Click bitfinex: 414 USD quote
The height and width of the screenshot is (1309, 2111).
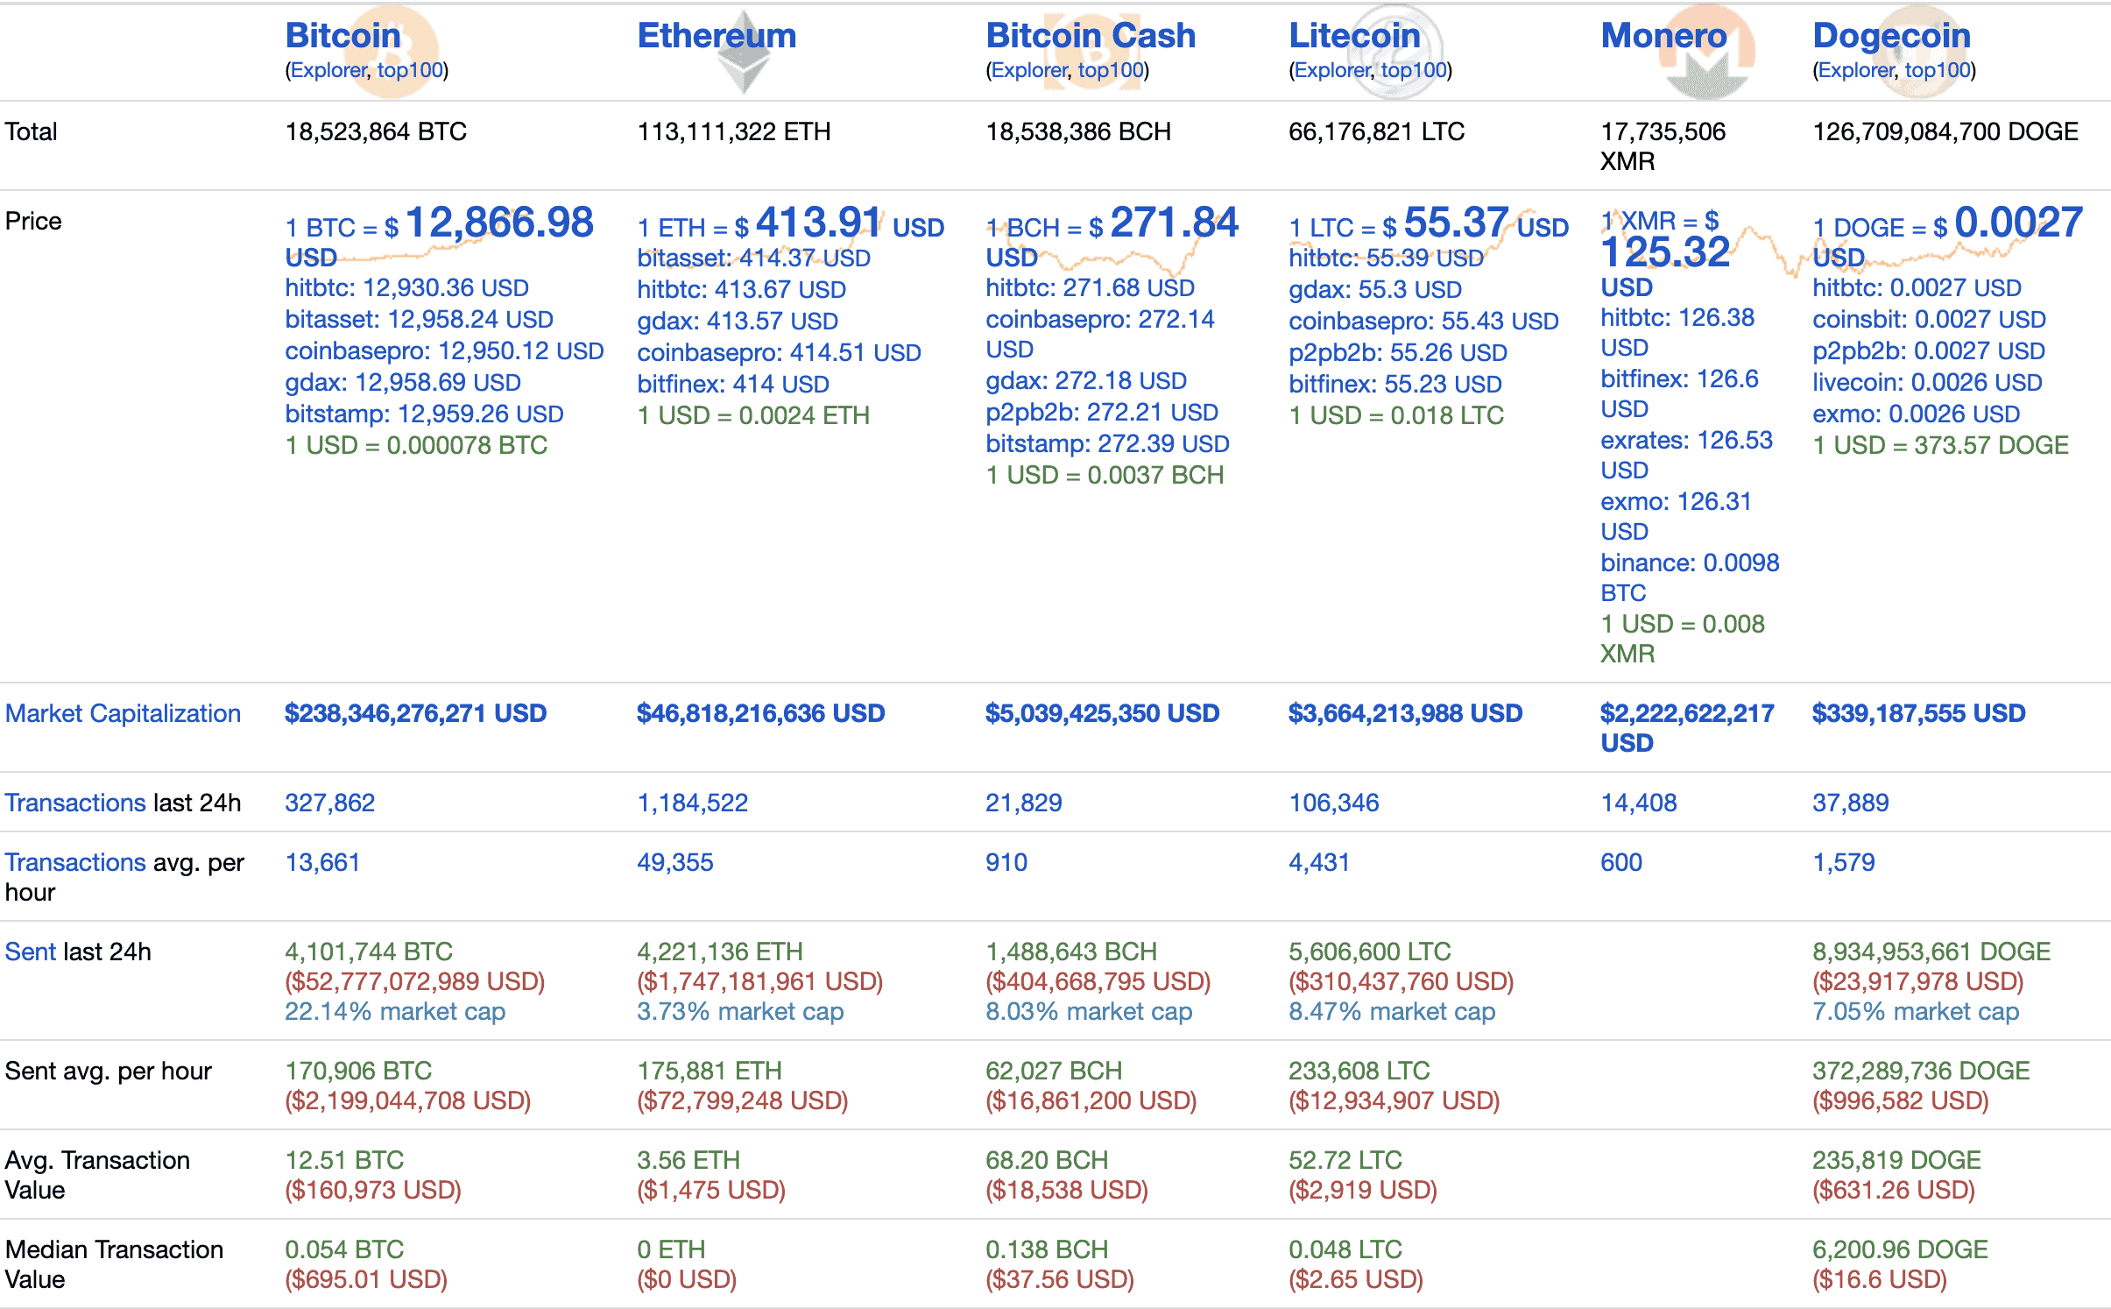(733, 384)
